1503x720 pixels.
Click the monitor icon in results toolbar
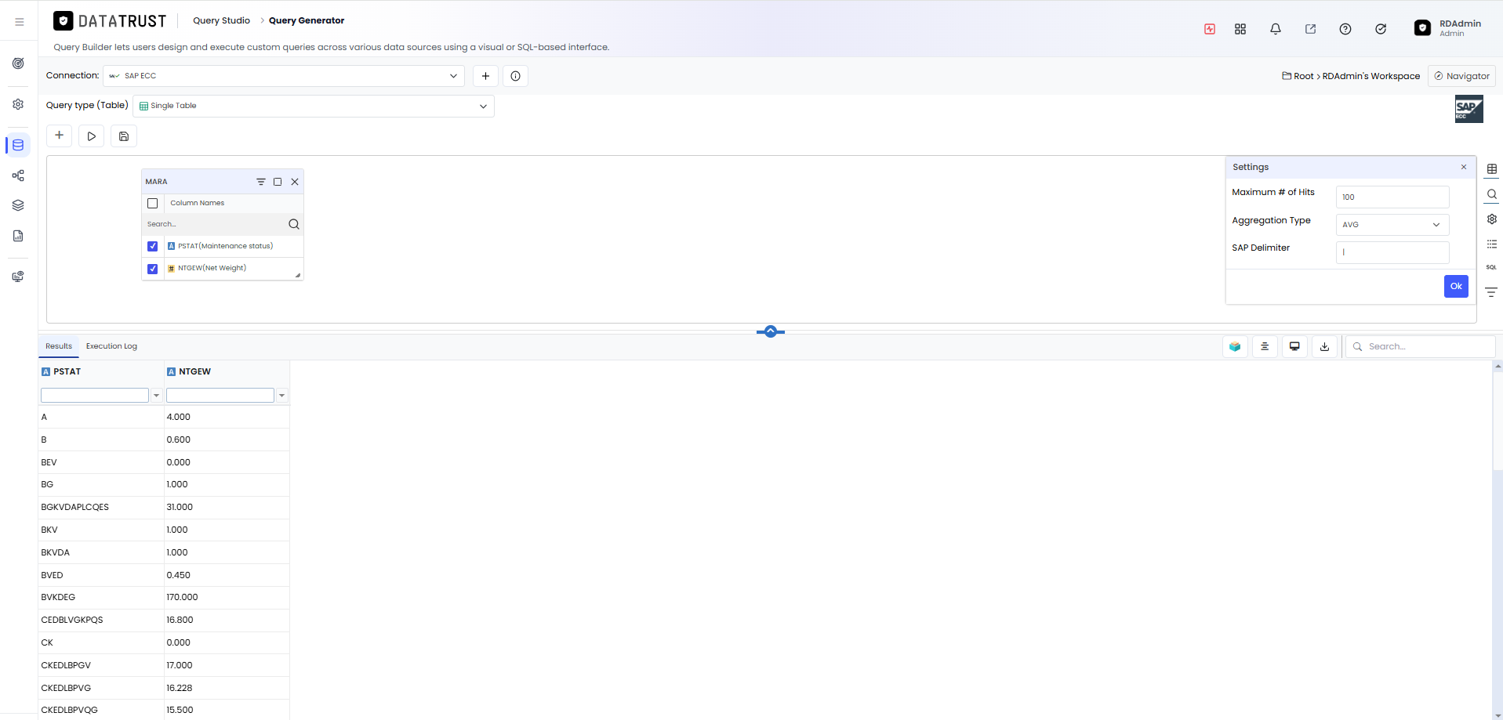tap(1294, 346)
